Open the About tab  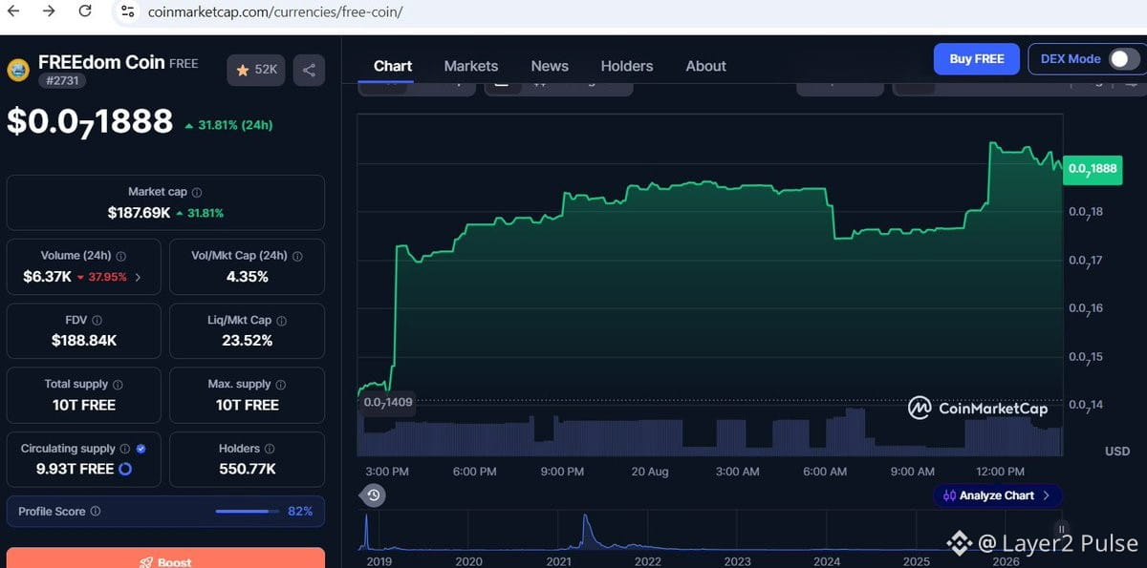706,66
